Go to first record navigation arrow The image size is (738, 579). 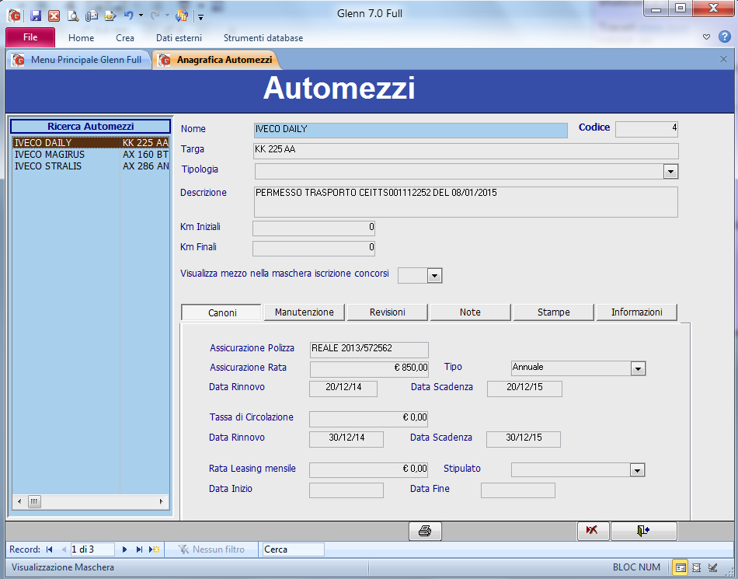pos(50,549)
